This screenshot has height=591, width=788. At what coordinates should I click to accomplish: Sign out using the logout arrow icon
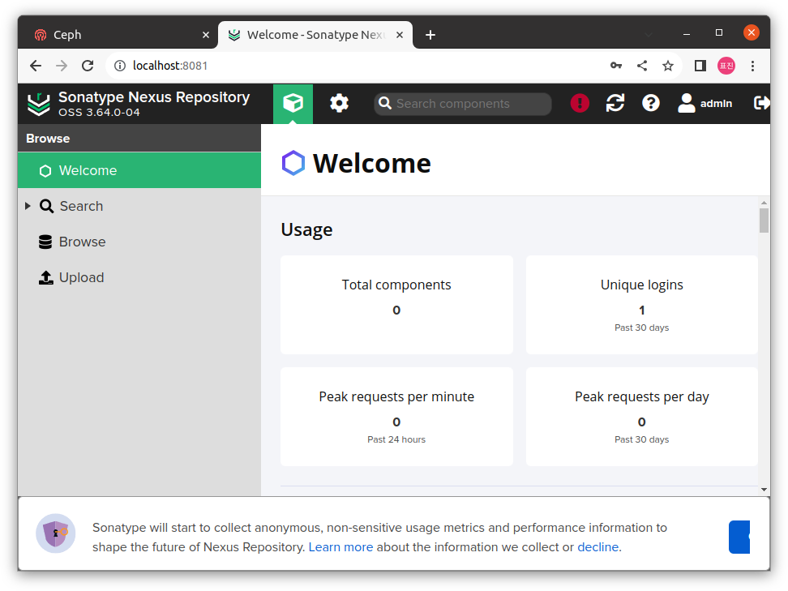[761, 103]
